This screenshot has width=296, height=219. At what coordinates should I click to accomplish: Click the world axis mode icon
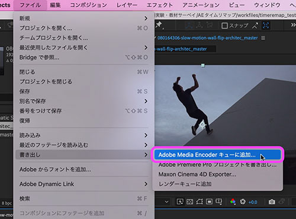click(x=200, y=26)
